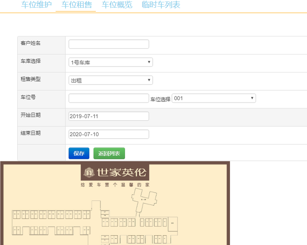Open the 租售类型 dropdown showing 出租

pos(111,80)
